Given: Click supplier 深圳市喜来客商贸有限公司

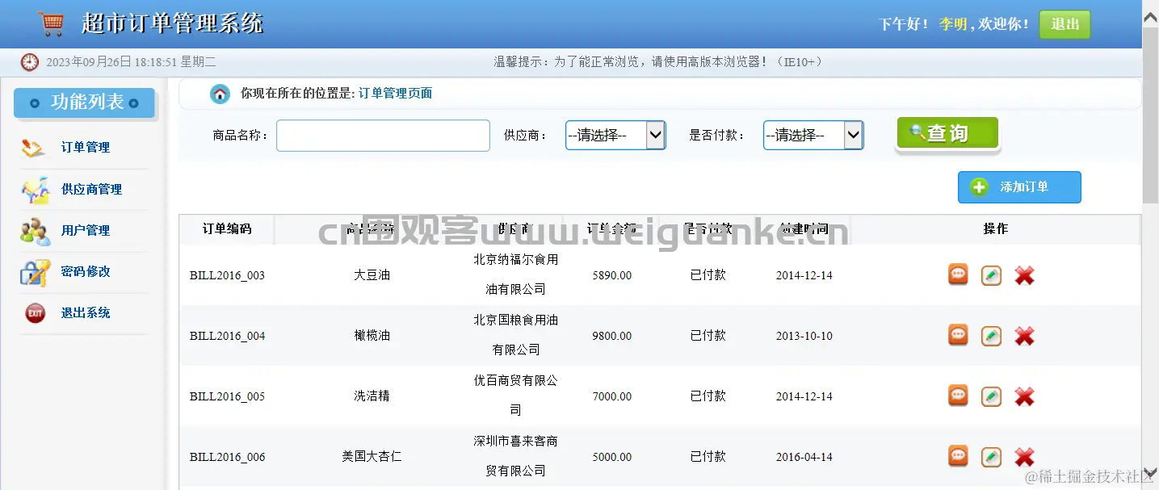Looking at the screenshot, I should [515, 456].
